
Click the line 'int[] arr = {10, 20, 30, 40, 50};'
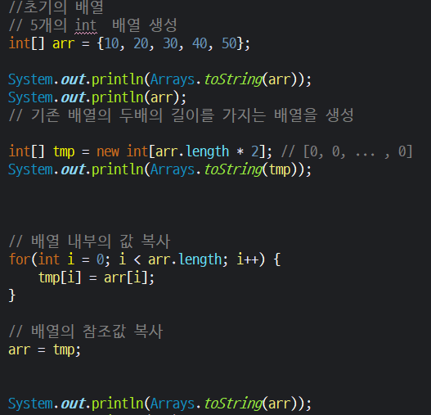[x=129, y=43]
